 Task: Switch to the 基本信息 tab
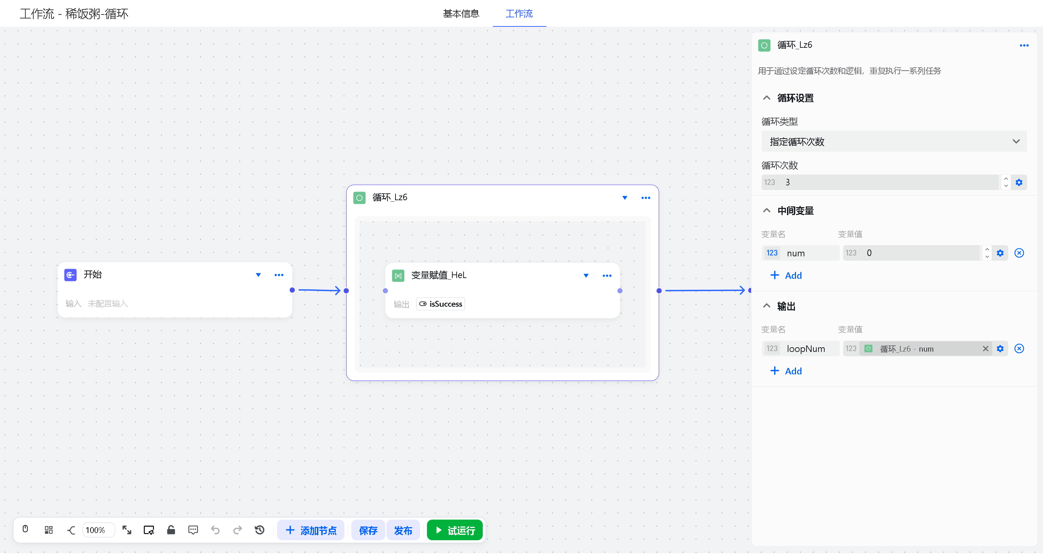[461, 14]
